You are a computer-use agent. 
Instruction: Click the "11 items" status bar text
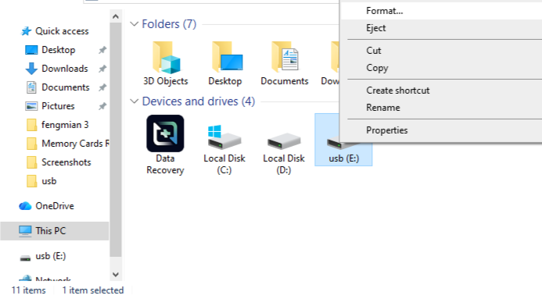click(29, 290)
